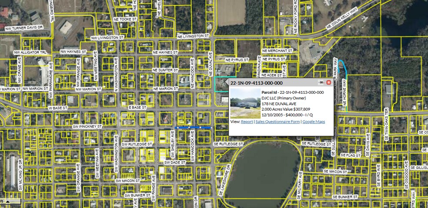This screenshot has width=428, height=208.
Task: Click the NE MERCHANT ST label
Action: 277,51
